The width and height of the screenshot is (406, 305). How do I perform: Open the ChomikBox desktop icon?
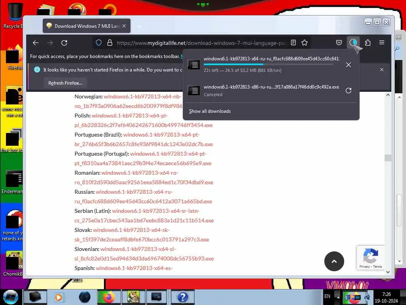pyautogui.click(x=13, y=264)
